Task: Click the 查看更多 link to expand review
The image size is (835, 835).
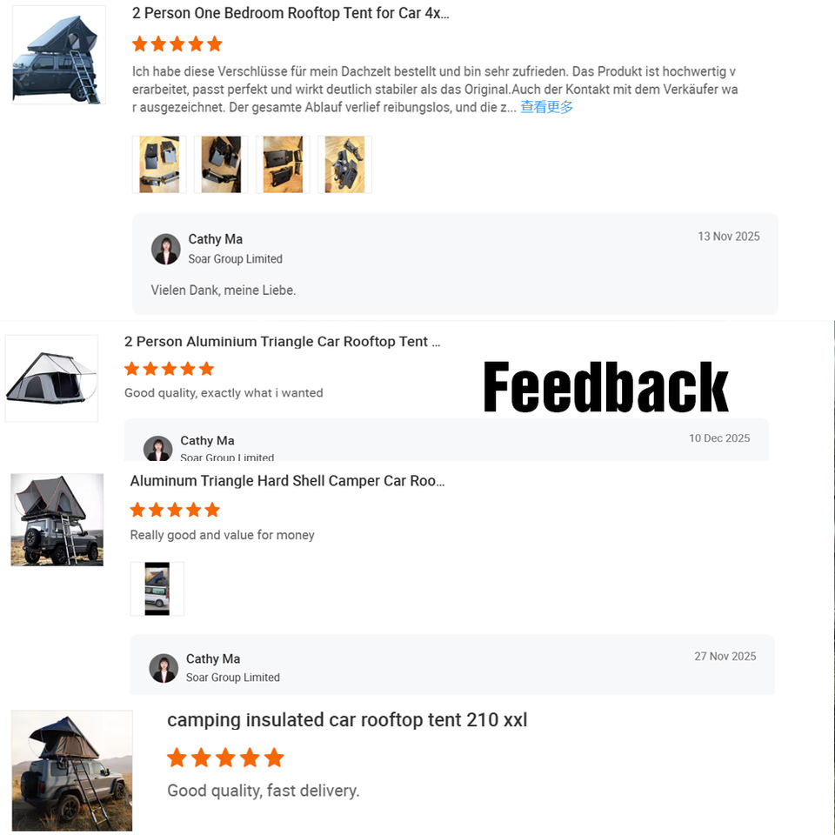Action: pyautogui.click(x=546, y=107)
